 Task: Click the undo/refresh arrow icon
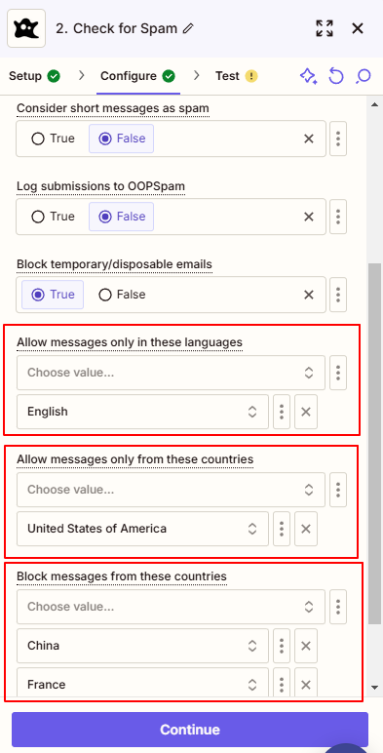[x=336, y=76]
